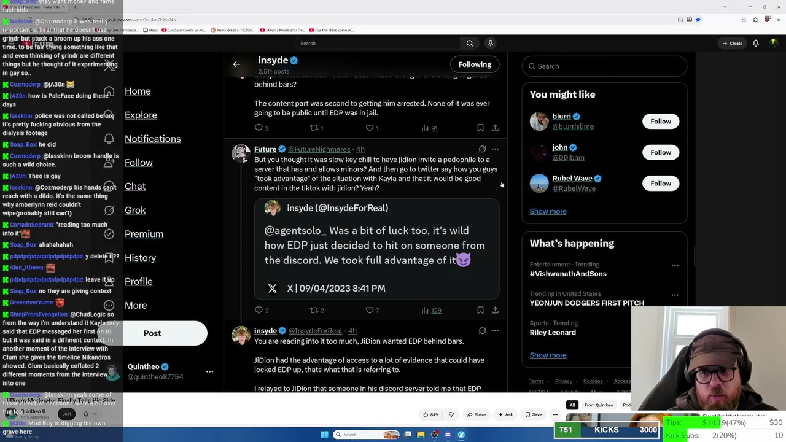This screenshot has height=442, width=786.
Task: Open the Quintheo account switcher dots
Action: pos(209,371)
